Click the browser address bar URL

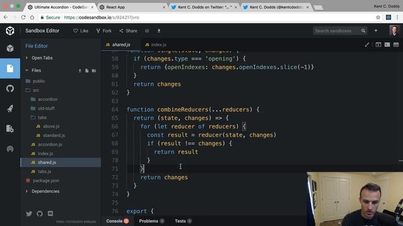(101, 18)
